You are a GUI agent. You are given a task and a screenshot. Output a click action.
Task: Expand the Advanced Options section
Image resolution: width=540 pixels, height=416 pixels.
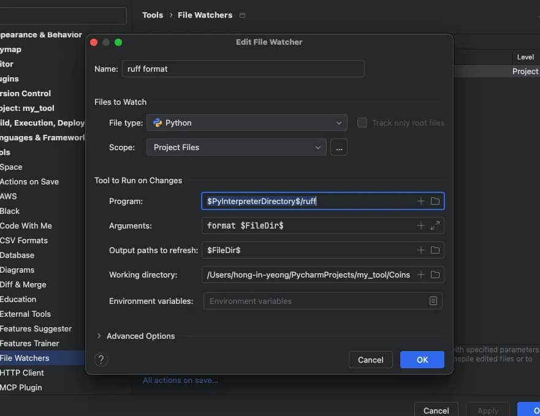[x=99, y=336]
